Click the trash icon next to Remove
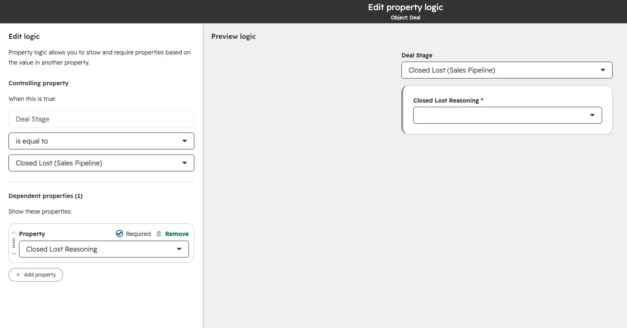Image resolution: width=627 pixels, height=328 pixels. tap(159, 234)
